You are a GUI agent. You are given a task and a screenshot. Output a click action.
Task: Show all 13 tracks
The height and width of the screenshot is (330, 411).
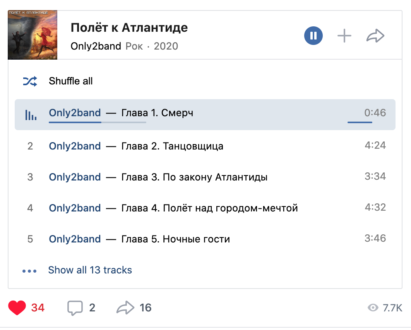pyautogui.click(x=90, y=270)
